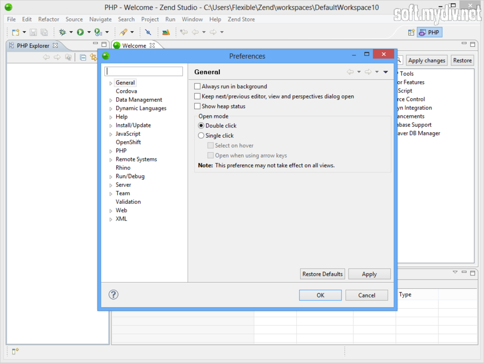Open the Zend Store menu
This screenshot has height=363, width=484.
(x=241, y=19)
